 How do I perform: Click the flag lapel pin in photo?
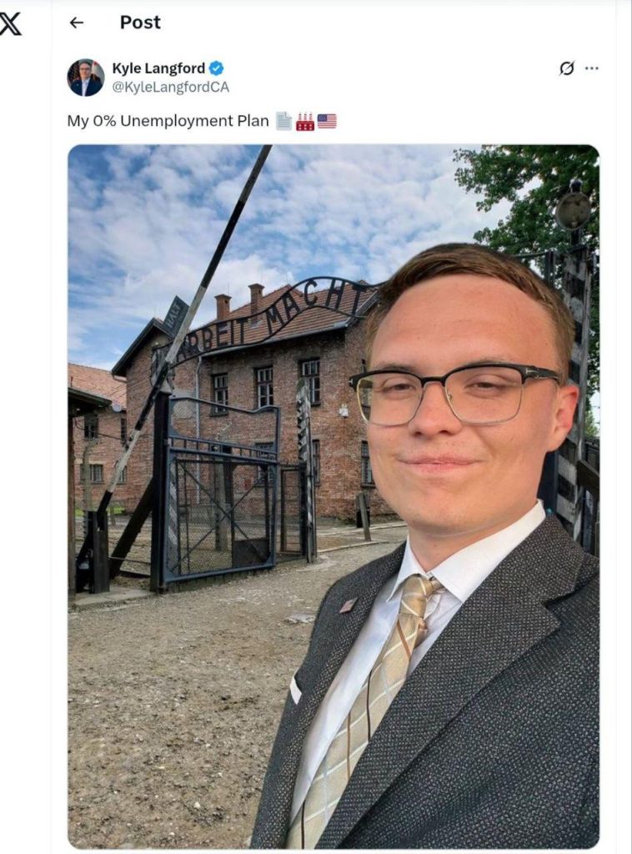[x=349, y=605]
